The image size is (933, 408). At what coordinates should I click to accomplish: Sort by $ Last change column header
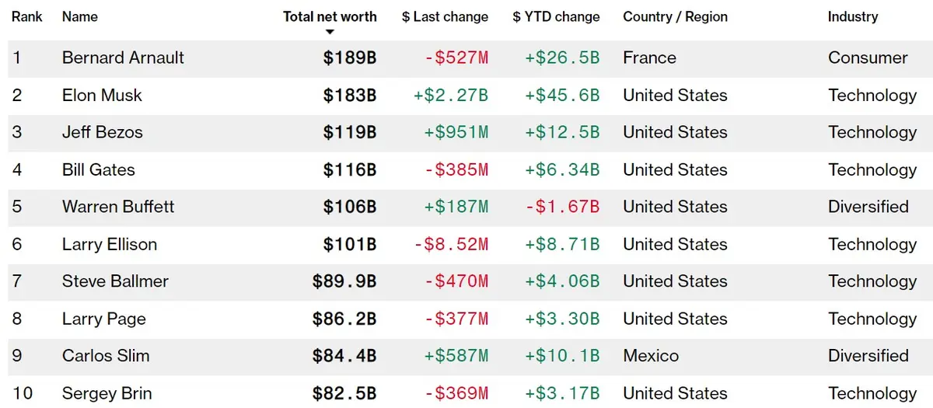click(445, 16)
